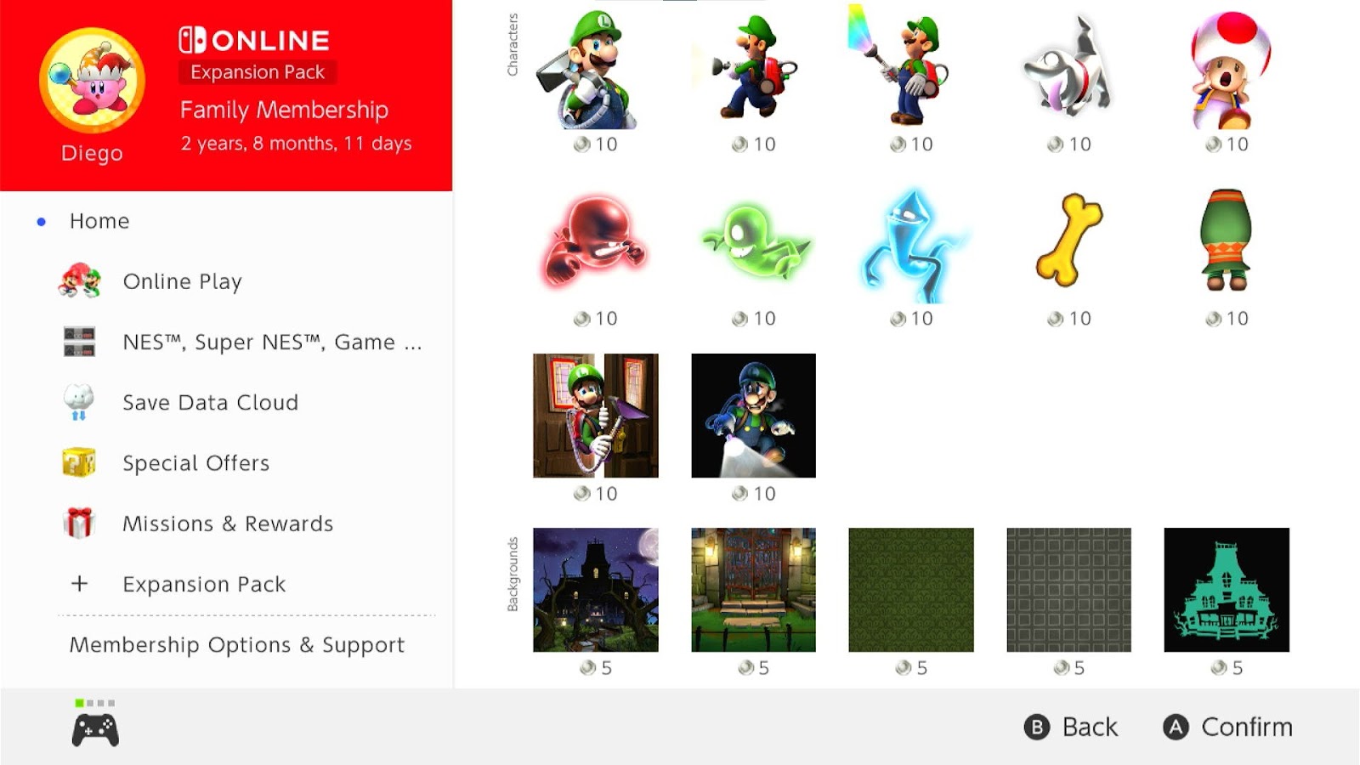Open Membership Options & Support

pos(237,645)
